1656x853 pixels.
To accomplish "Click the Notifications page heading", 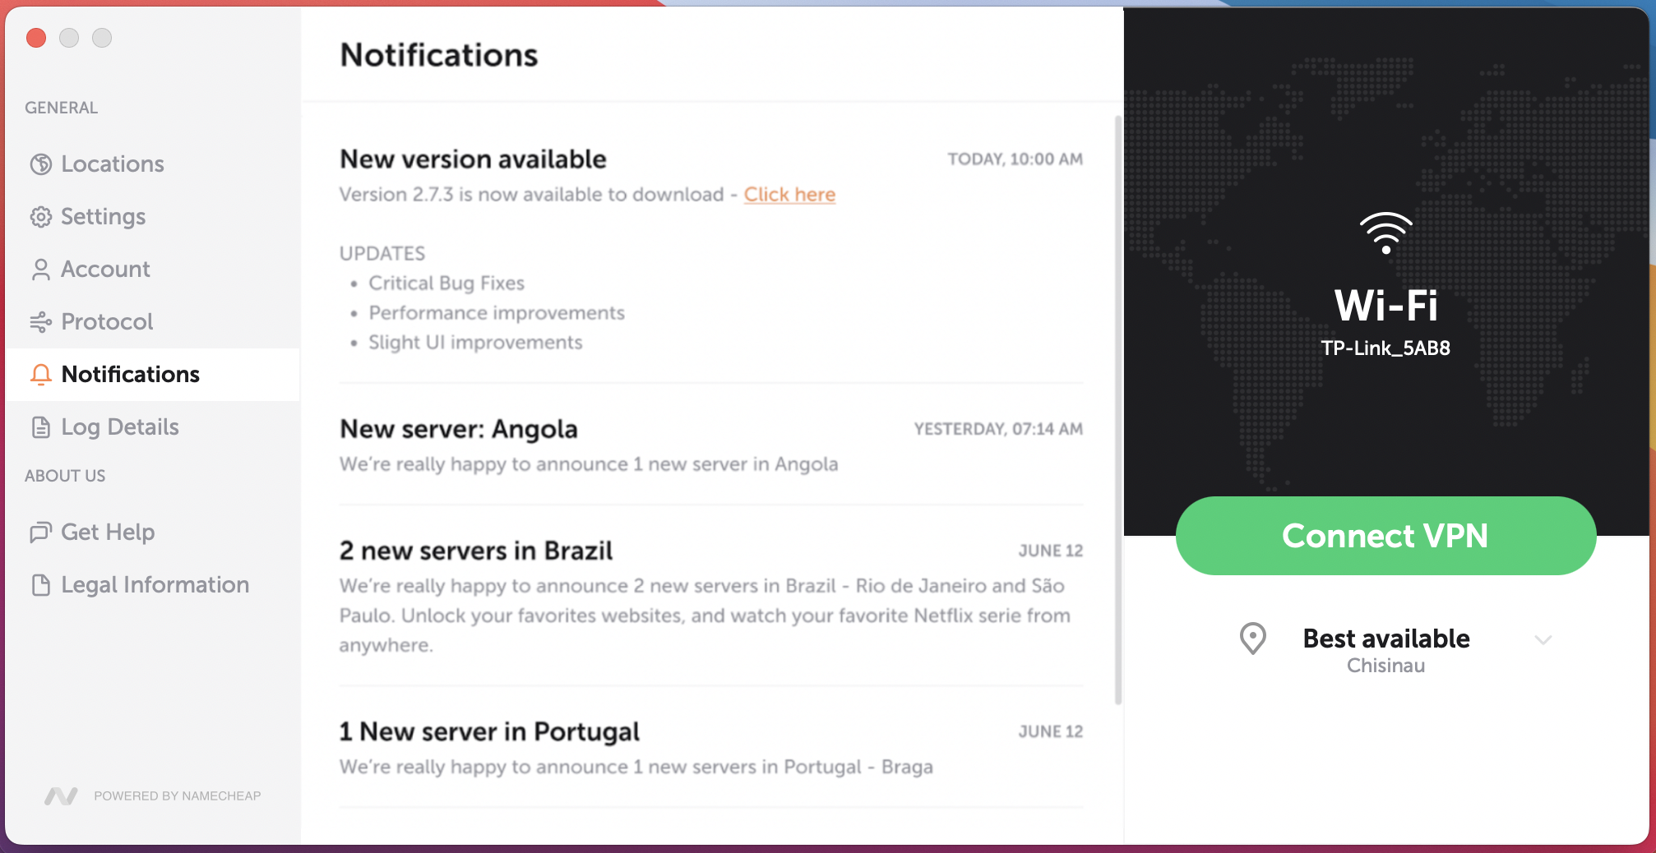I will 439,55.
